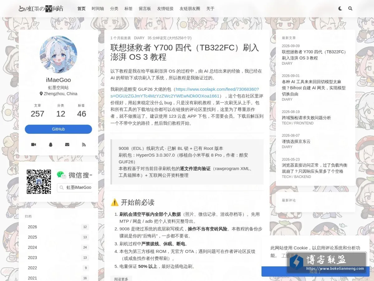Click the WeChat QR code image
Screen dimensions: 374x281
[x=39, y=182]
